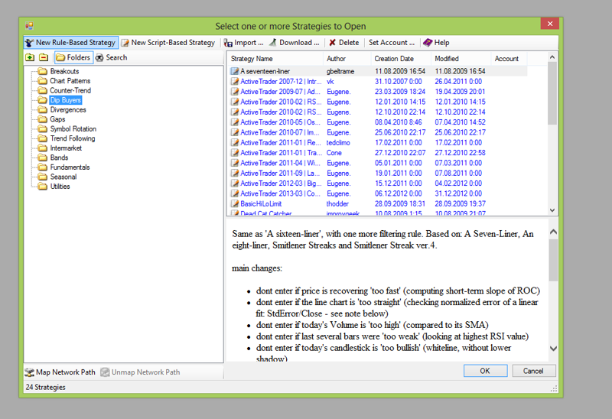Open the Trend Following folder
This screenshot has width=612, height=419.
click(x=72, y=138)
